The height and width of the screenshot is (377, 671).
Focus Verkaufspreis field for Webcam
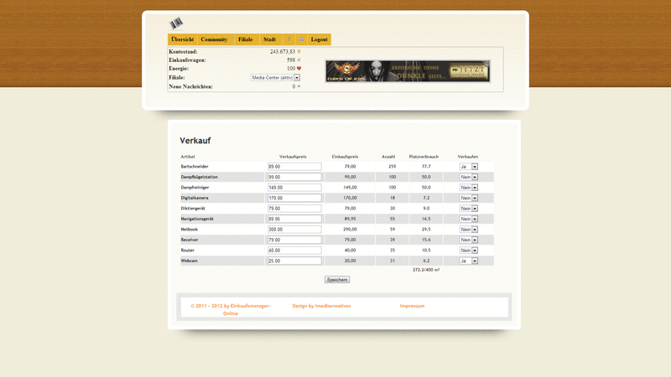[294, 261]
